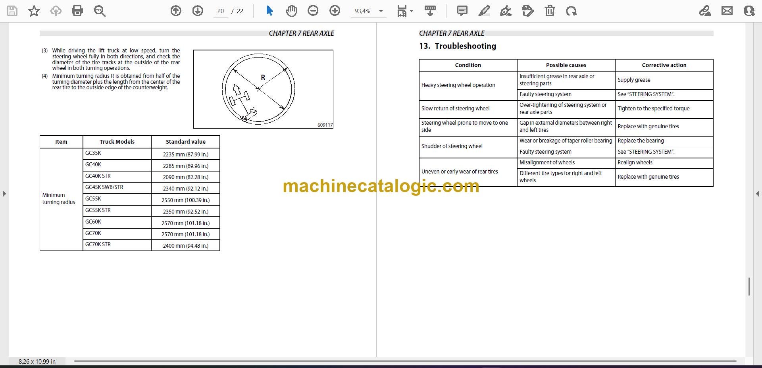Click the Possible causes header

pos(566,65)
